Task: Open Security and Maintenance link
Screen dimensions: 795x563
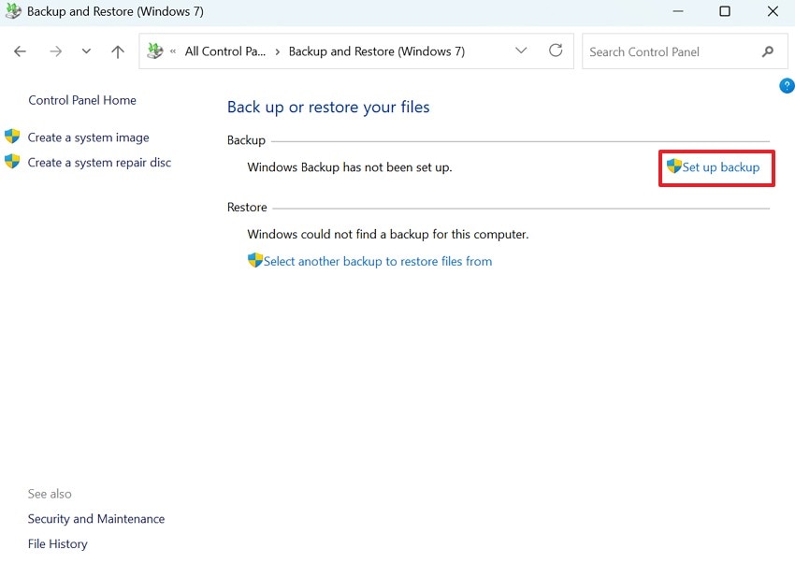Action: 96,519
